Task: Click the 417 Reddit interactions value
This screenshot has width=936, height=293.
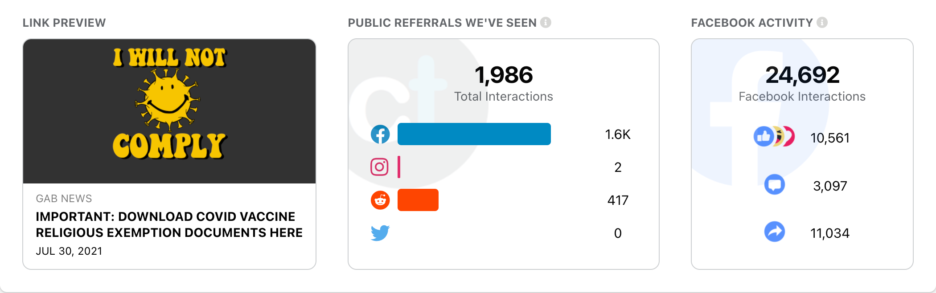Action: tap(618, 200)
